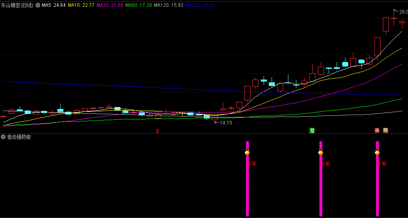Select the first magenta signal bar
Image resolution: width=408 pixels, height=218 pixels.
[x=247, y=179]
